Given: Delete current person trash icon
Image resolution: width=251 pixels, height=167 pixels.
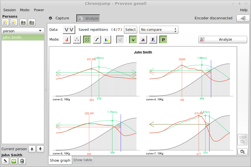Looking at the screenshot, I should pyautogui.click(x=22, y=161).
